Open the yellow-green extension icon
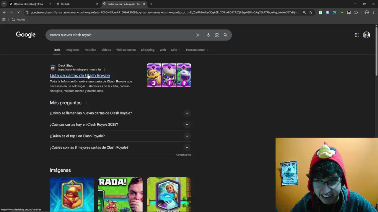Screen dimensions: 378x212 tap(342, 12)
